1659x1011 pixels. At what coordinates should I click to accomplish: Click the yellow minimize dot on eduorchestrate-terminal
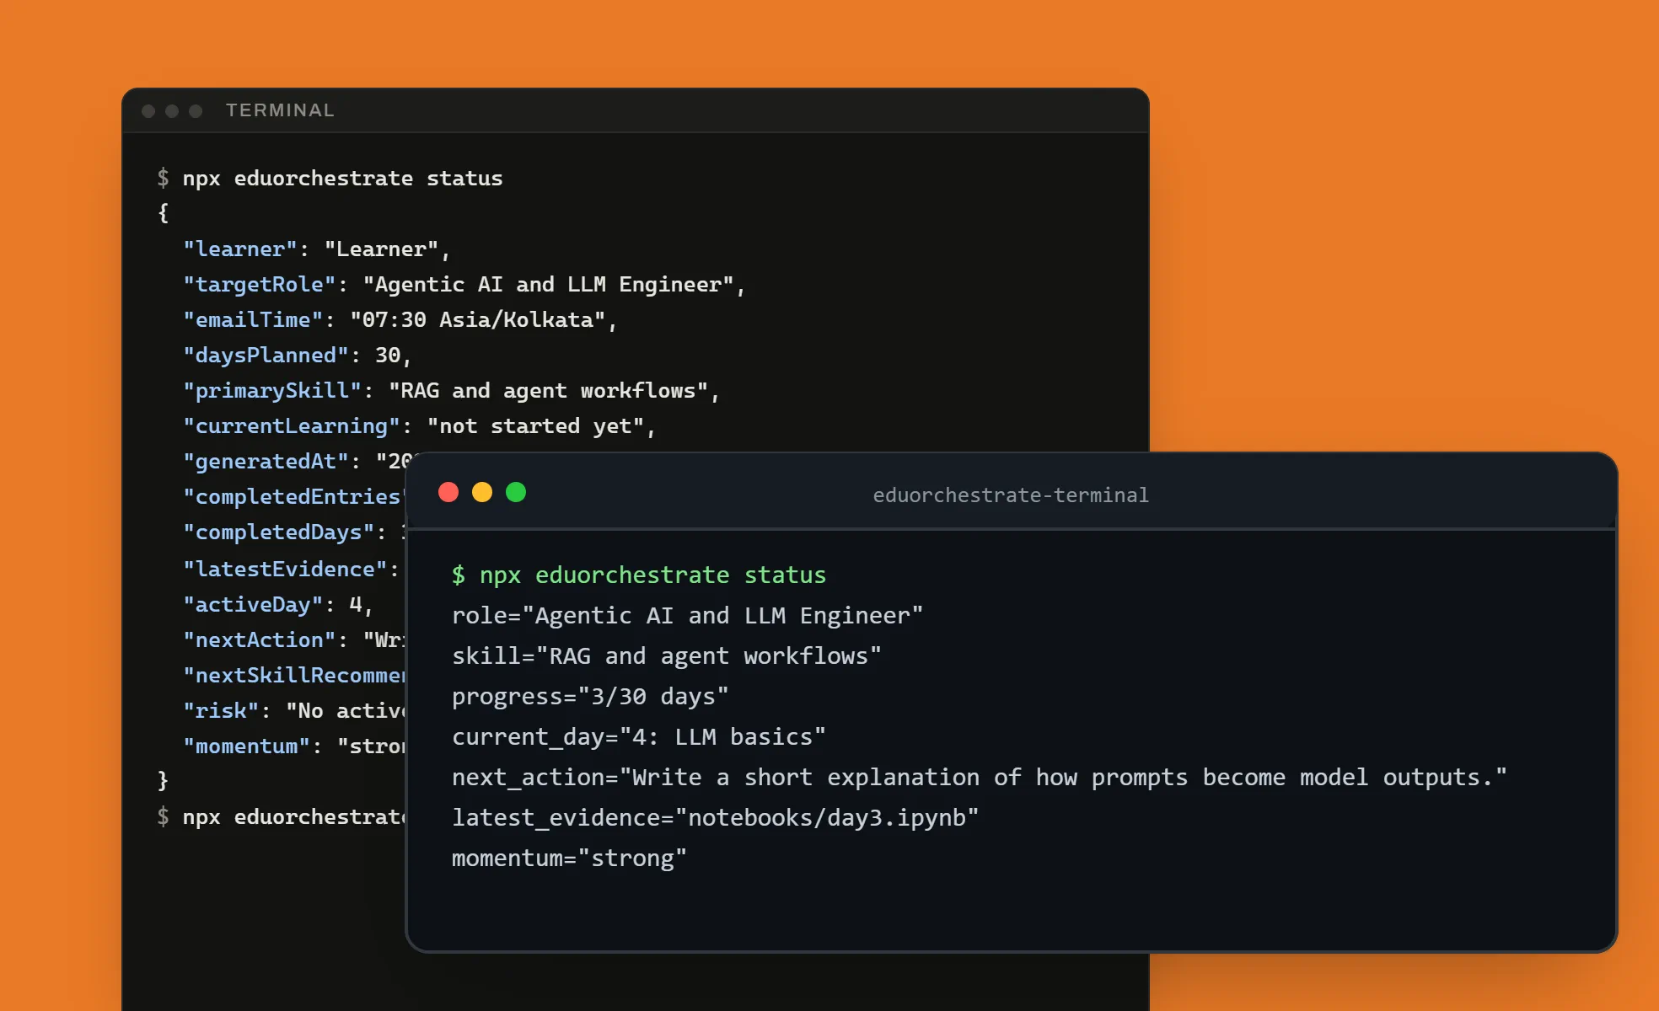pyautogui.click(x=482, y=492)
